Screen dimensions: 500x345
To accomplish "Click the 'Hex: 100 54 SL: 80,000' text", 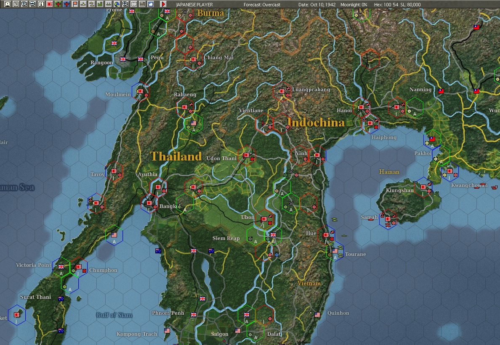I will point(397,5).
